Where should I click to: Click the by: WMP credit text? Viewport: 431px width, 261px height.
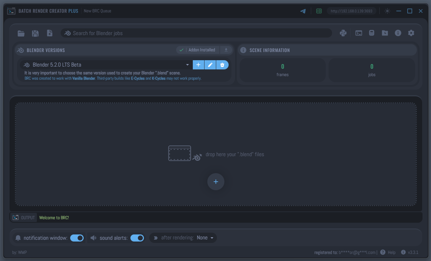point(19,253)
